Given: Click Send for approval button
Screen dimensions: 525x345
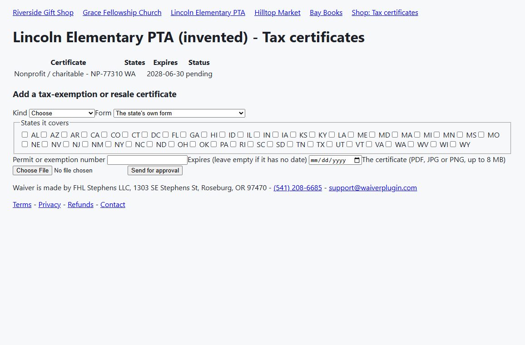Looking at the screenshot, I should point(155,170).
